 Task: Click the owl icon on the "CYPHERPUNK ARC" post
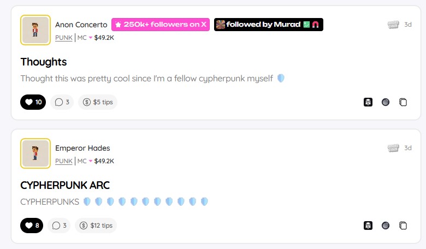click(368, 225)
